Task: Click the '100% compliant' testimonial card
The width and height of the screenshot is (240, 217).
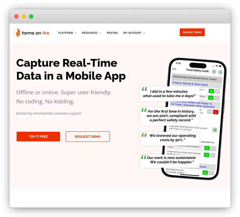Action: (170, 116)
